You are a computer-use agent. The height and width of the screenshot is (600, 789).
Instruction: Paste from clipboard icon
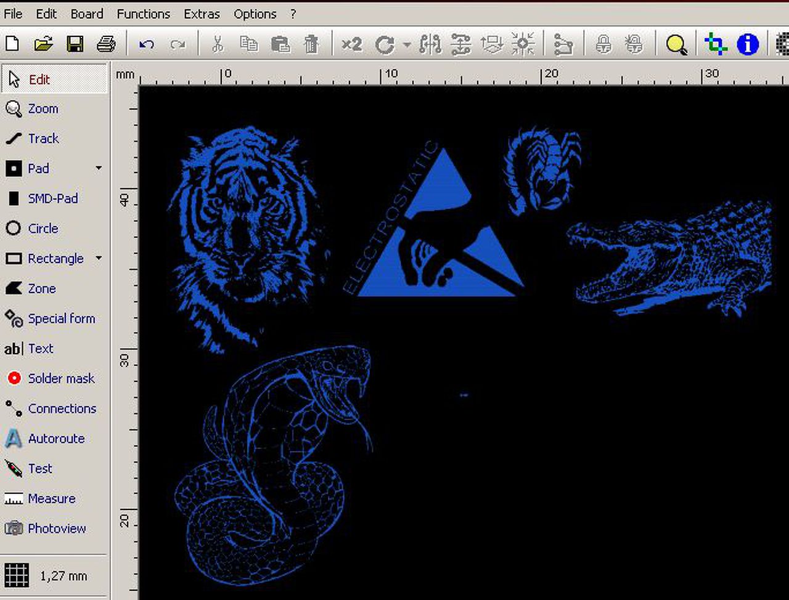(280, 44)
